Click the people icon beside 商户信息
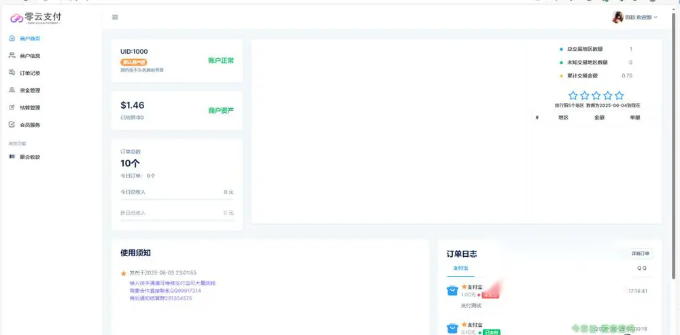The width and height of the screenshot is (680, 335). 12,56
